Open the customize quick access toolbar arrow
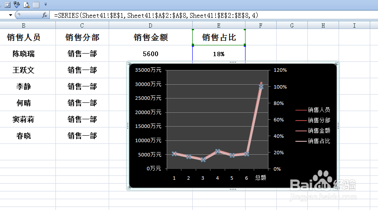This screenshot has height=210, width=378. click(x=45, y=4)
